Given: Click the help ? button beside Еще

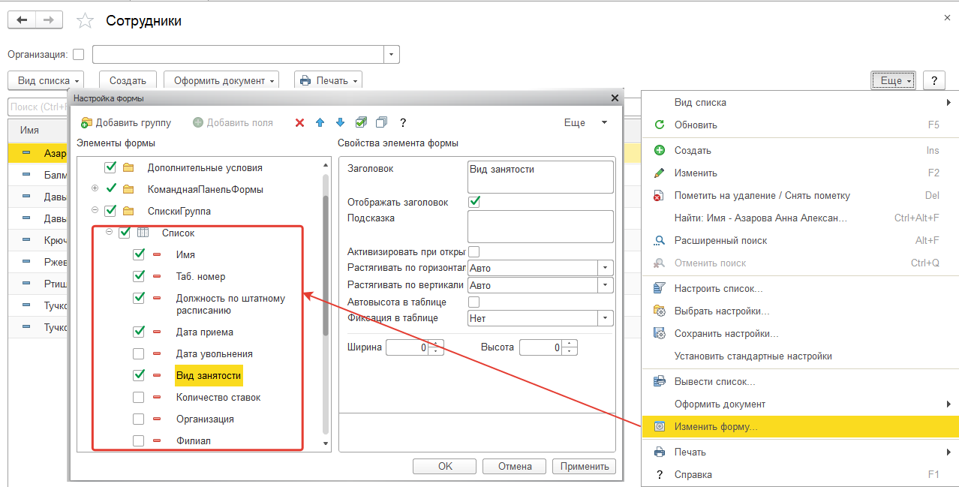Looking at the screenshot, I should [933, 80].
